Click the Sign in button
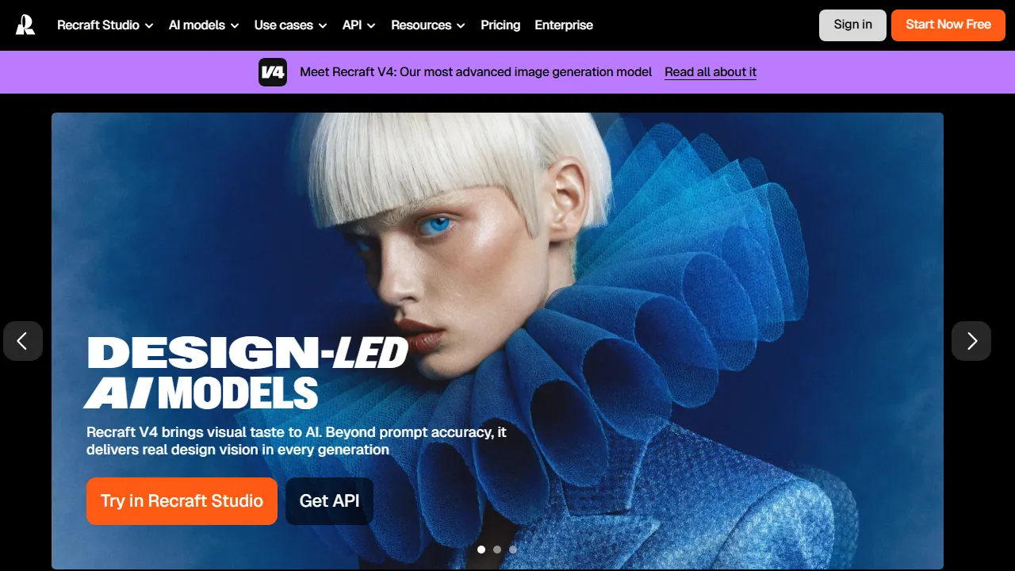 [x=852, y=25]
